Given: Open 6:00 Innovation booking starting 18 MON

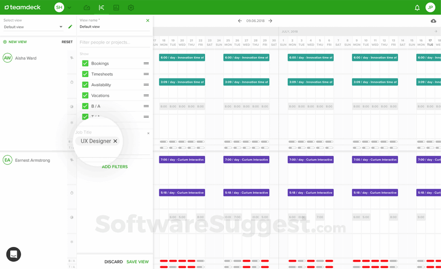Looking at the screenshot, I should [x=182, y=57].
